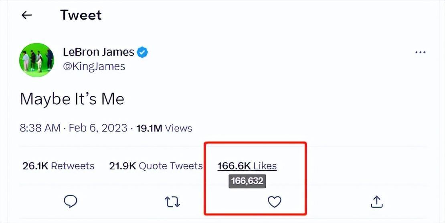Click the LeBron James display name
The height and width of the screenshot is (223, 445).
point(98,52)
